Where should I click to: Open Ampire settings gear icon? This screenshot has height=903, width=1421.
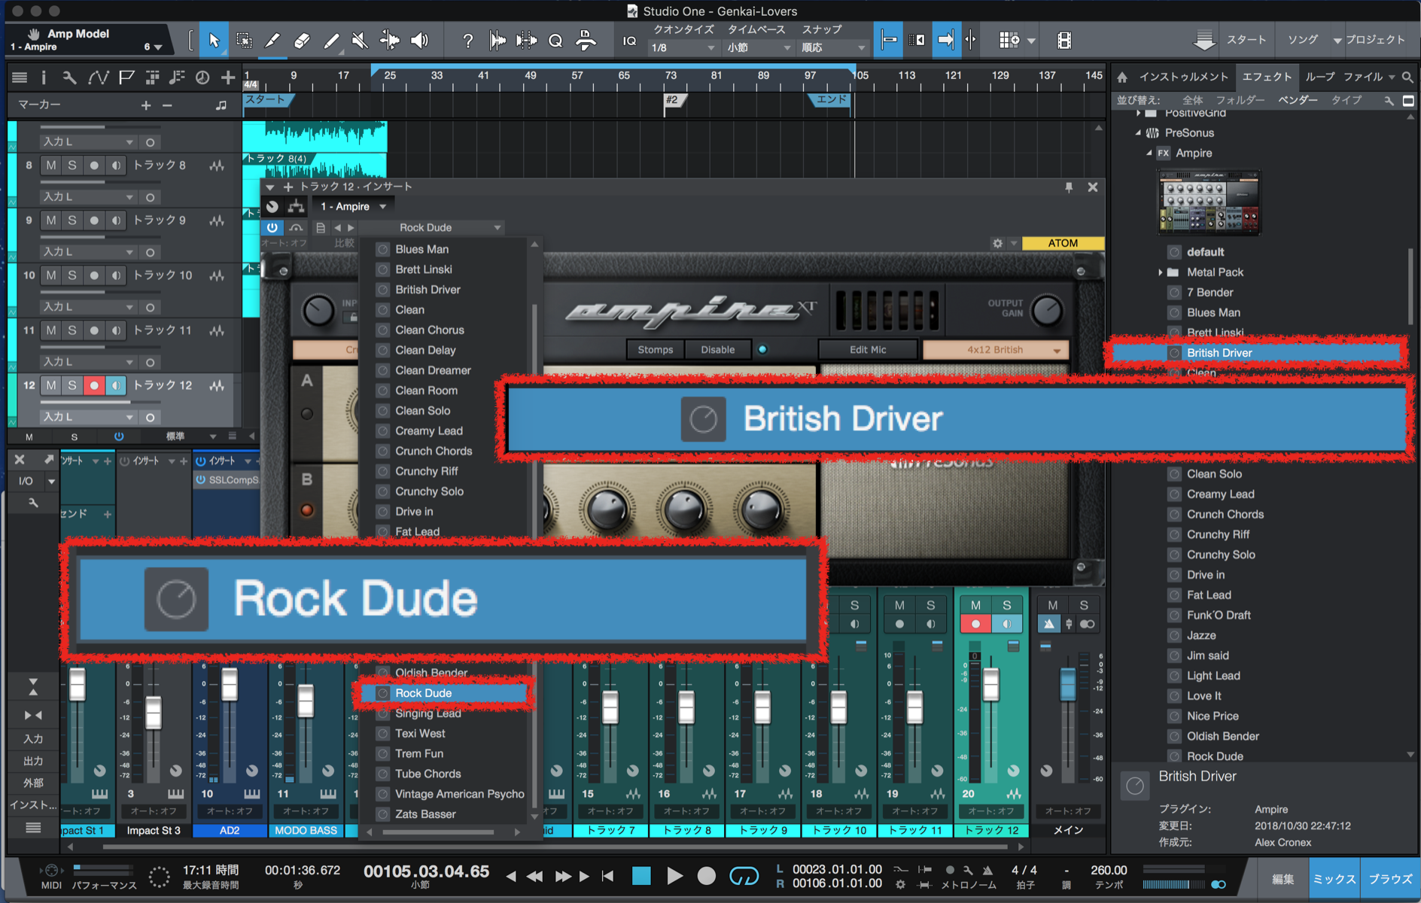coord(997,243)
